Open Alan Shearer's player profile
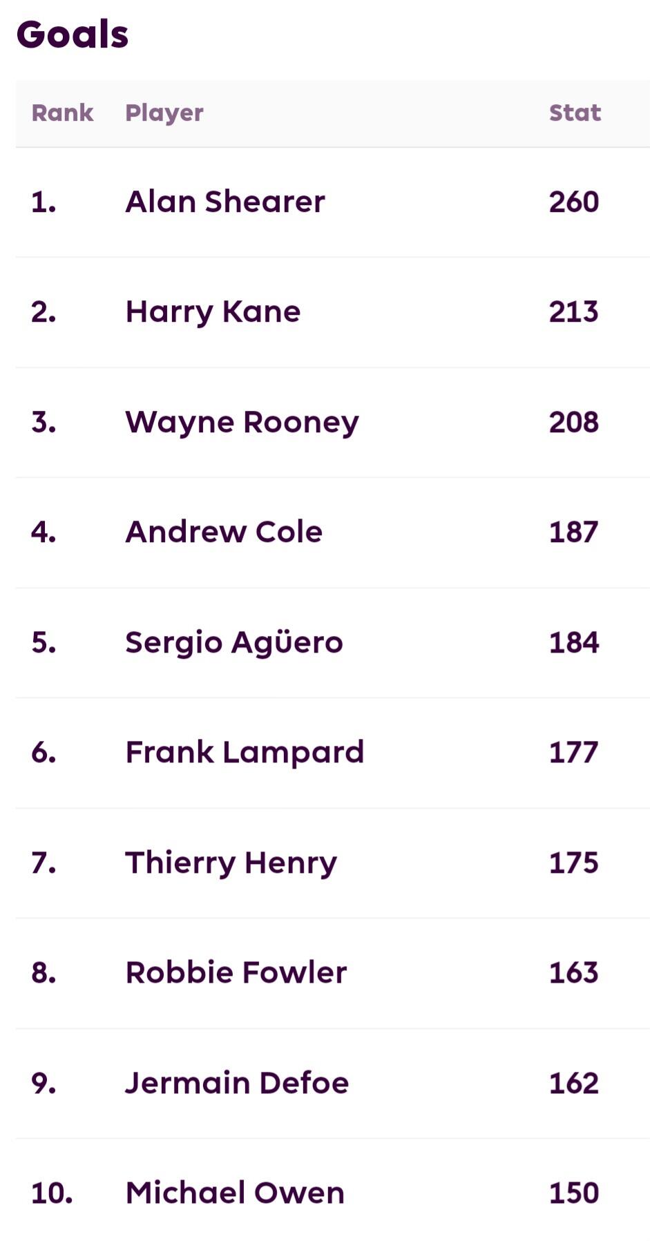 (224, 202)
